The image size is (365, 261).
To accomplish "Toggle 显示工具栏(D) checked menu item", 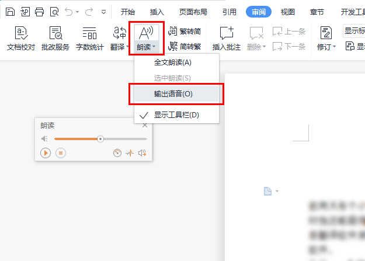I will coord(176,115).
